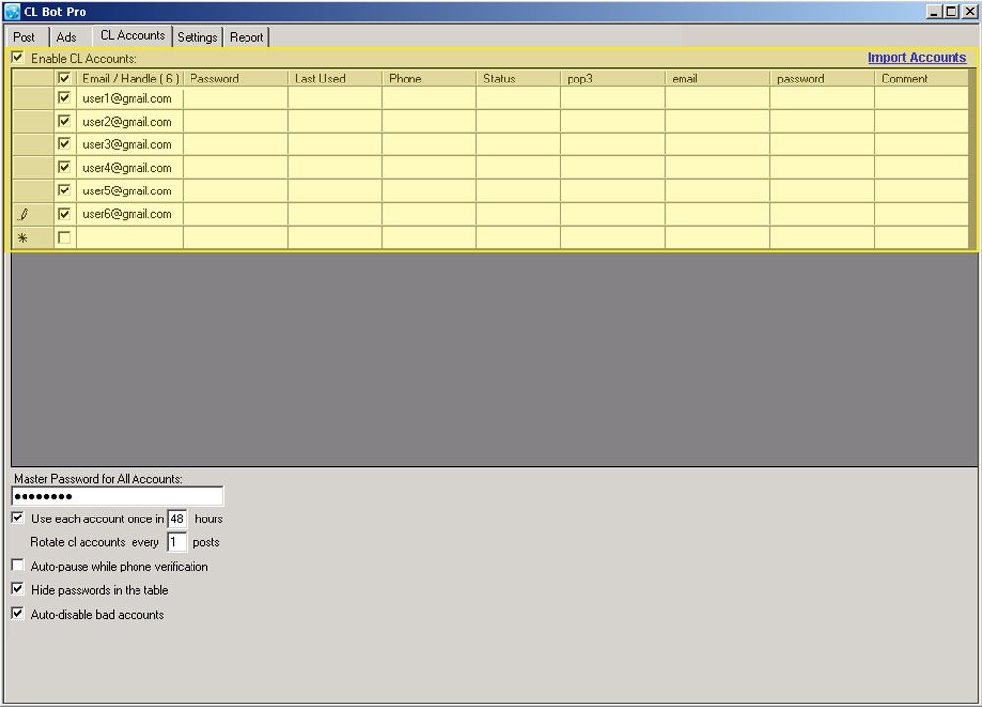Uncheck the user2@gmail.com account checkbox
Image resolution: width=982 pixels, height=707 pixels.
(64, 122)
